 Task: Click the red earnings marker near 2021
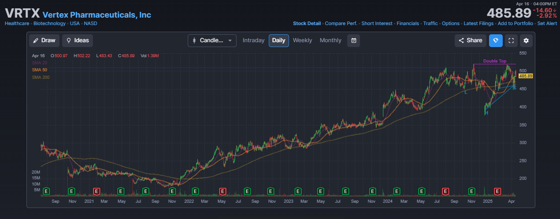[x=97, y=191]
